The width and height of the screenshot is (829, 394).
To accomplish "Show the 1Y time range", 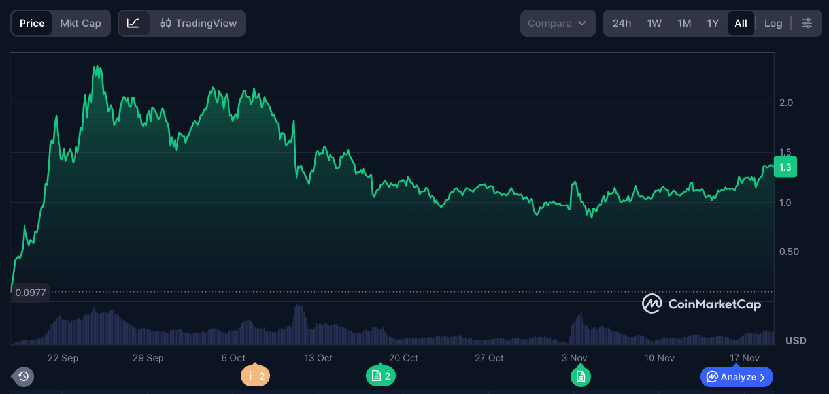I will 713,24.
